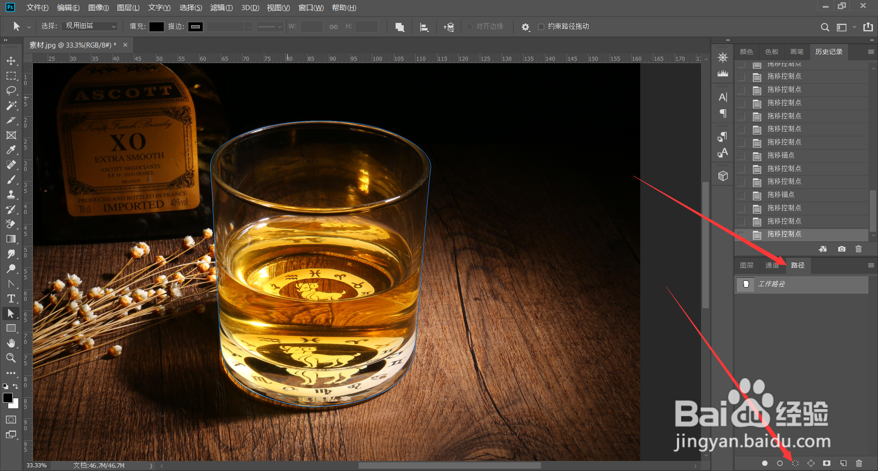
Task: Fill path with foreground color
Action: click(765, 463)
